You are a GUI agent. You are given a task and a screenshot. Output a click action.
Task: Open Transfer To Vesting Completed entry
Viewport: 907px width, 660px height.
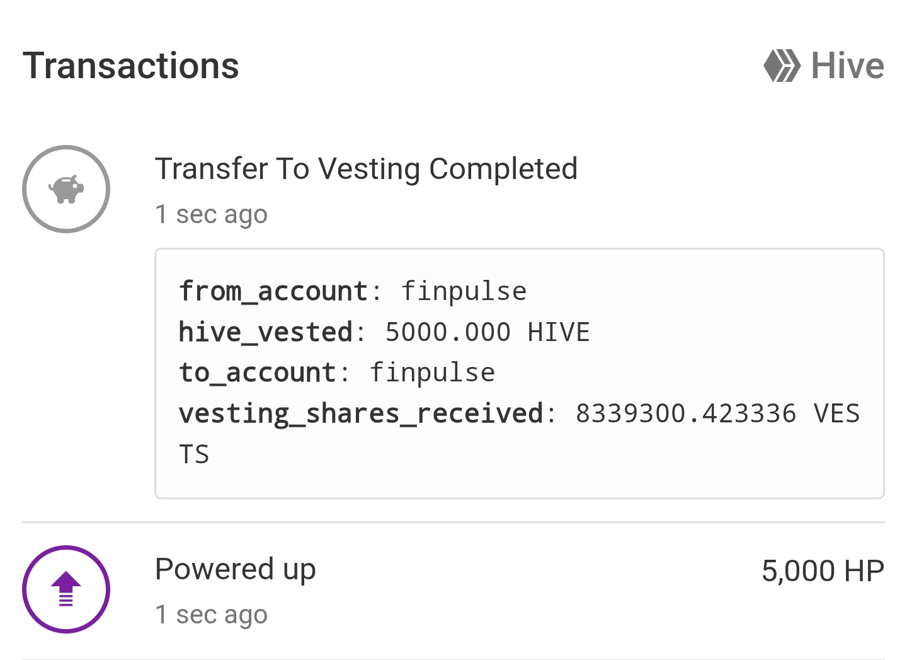pyautogui.click(x=366, y=169)
